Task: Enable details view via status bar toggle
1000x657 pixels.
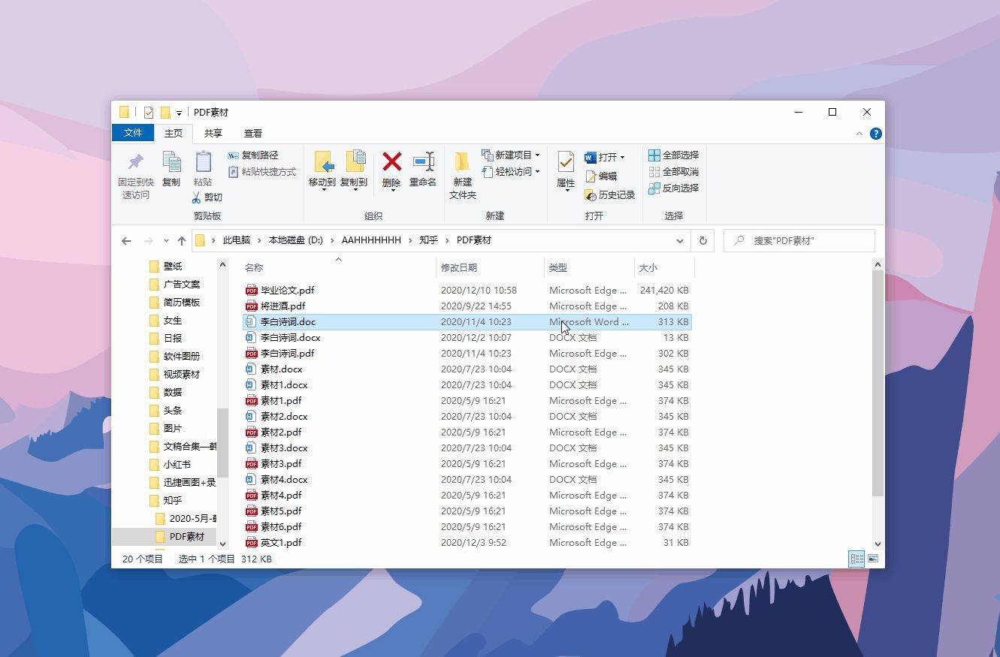Action: (856, 559)
